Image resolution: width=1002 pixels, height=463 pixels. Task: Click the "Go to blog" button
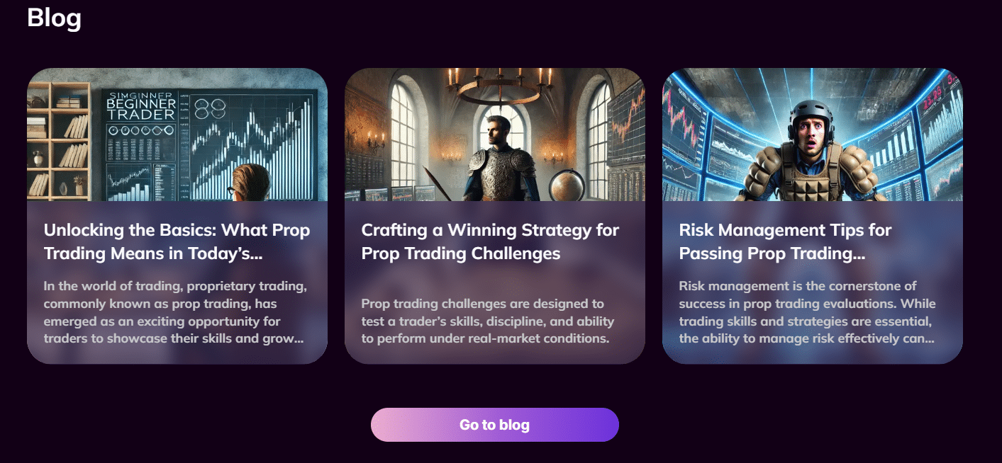(494, 425)
